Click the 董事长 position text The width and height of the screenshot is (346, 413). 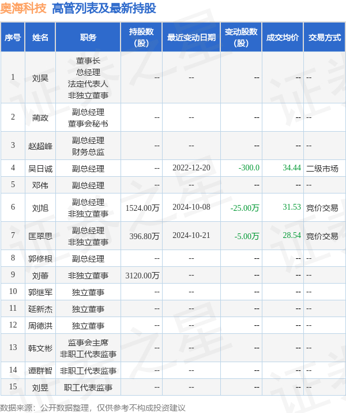[88, 61]
